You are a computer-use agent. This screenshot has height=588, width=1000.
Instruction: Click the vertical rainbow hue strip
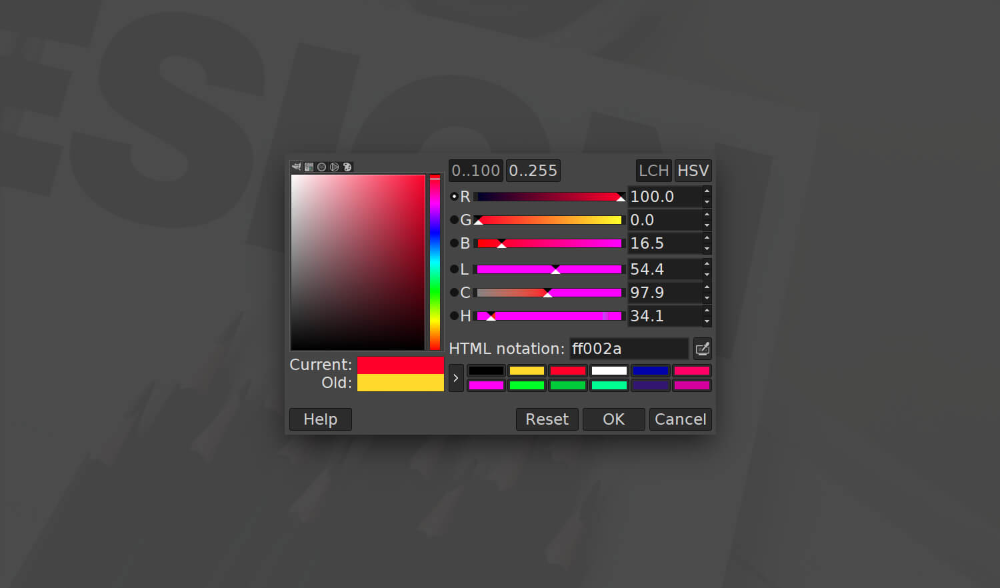point(435,263)
